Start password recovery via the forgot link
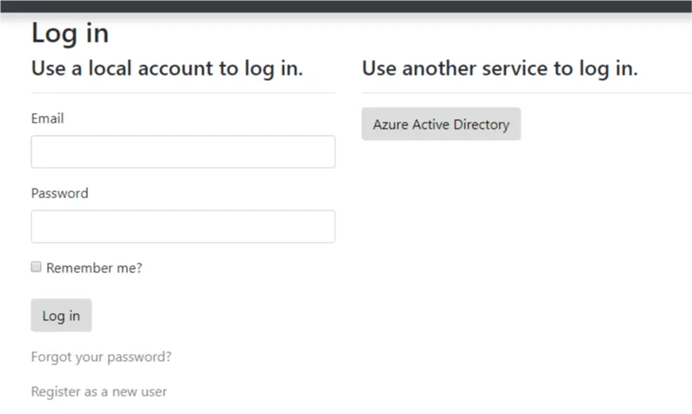Screen dimensions: 692x414 pos(101,357)
